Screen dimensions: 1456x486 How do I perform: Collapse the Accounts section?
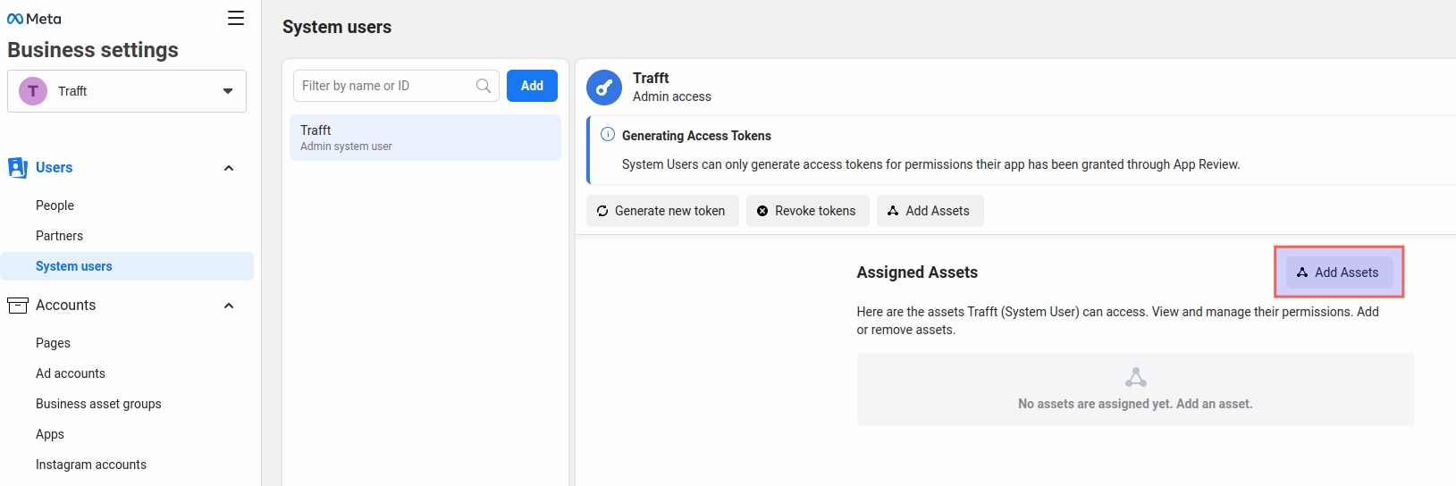point(229,306)
